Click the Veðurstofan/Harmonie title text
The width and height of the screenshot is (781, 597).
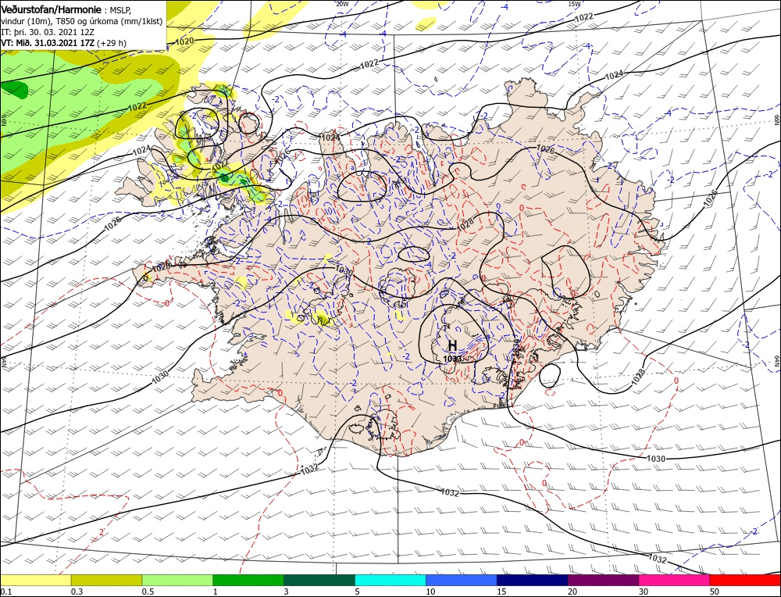point(53,10)
